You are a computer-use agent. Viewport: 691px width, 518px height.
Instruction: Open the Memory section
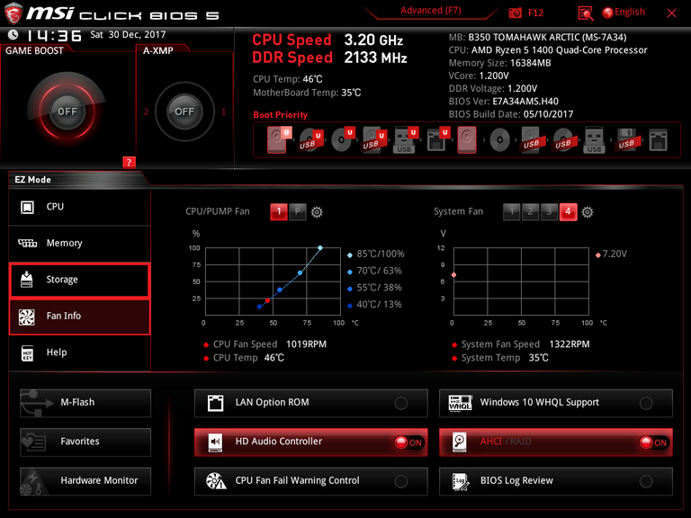tap(80, 243)
